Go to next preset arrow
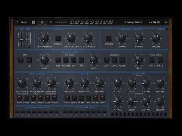The height and width of the screenshot is (136, 182). [151, 22]
